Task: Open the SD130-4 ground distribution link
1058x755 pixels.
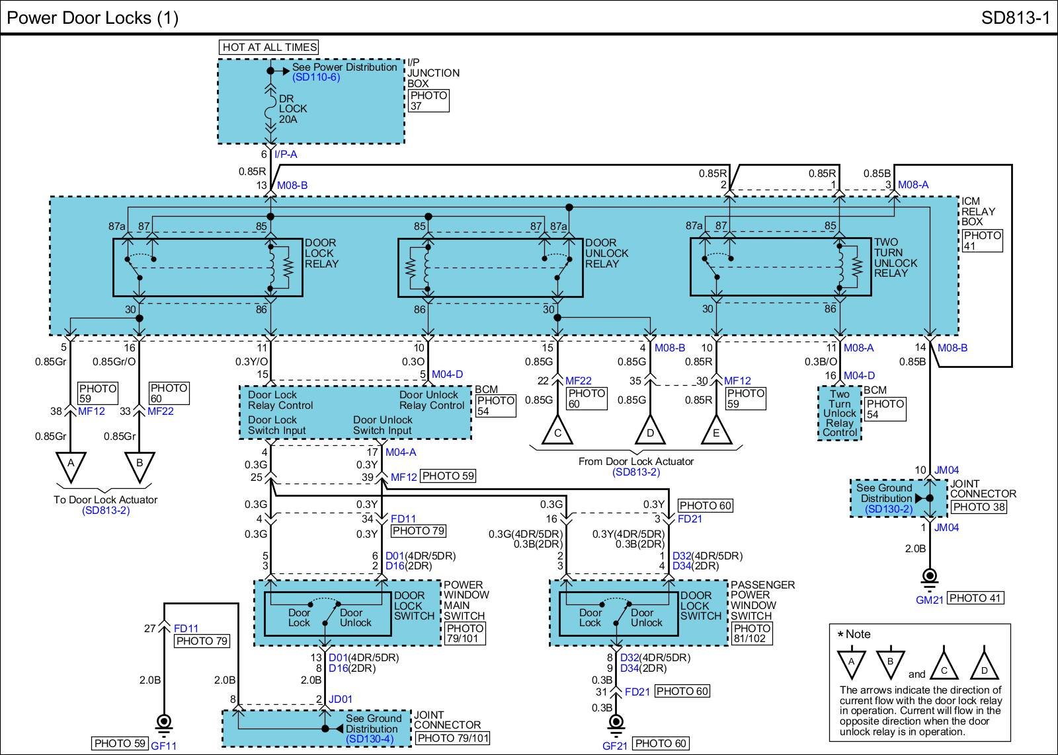Action: [x=370, y=739]
